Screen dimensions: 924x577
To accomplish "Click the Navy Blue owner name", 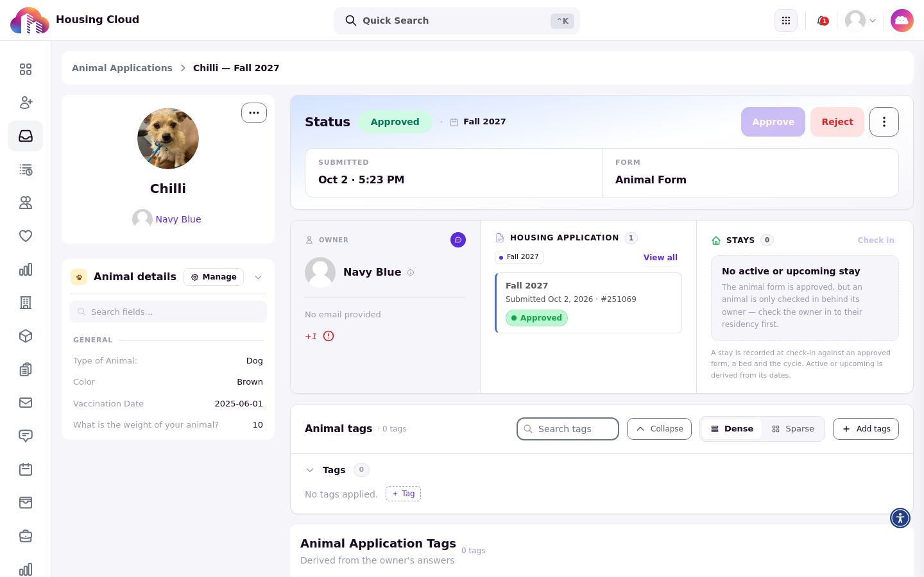I will pyautogui.click(x=372, y=272).
